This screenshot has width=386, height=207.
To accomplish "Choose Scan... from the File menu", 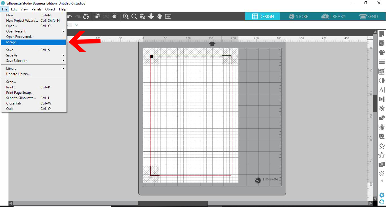I will pyautogui.click(x=33, y=82).
